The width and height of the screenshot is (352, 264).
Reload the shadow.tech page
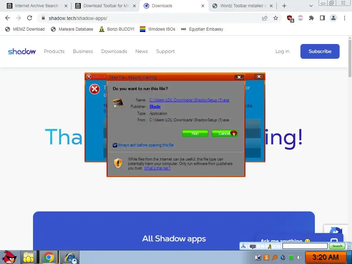click(x=30, y=18)
